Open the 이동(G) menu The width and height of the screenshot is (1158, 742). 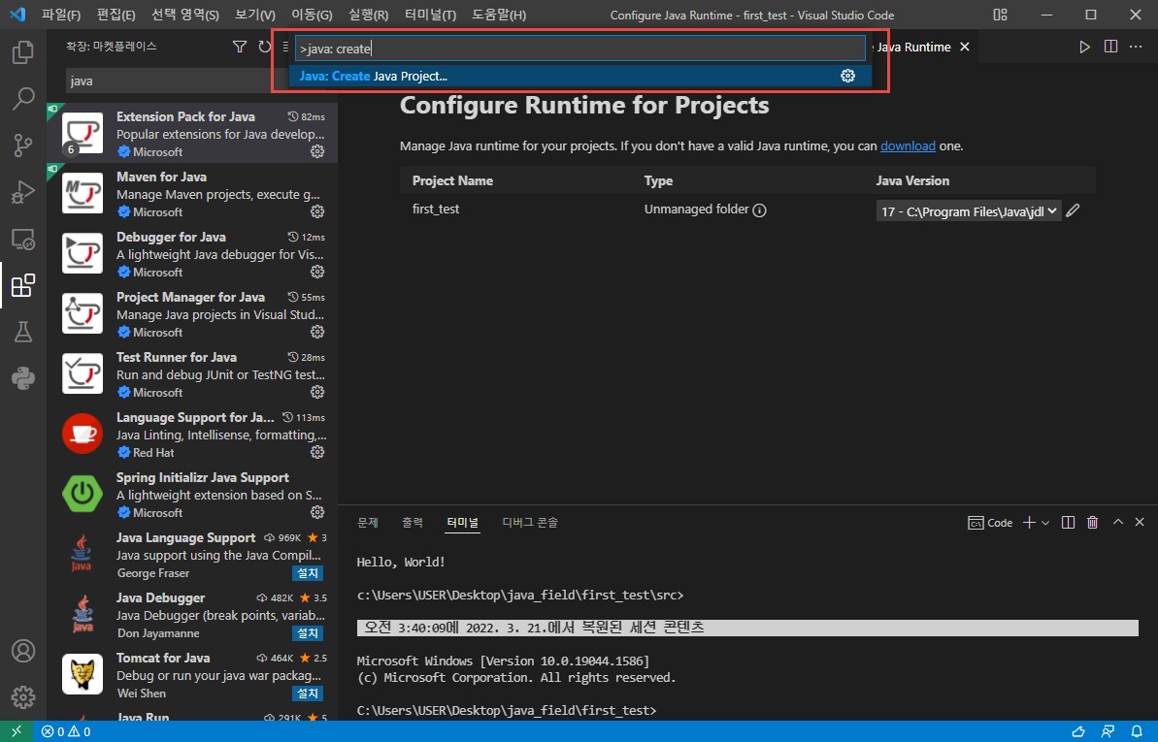tap(312, 15)
